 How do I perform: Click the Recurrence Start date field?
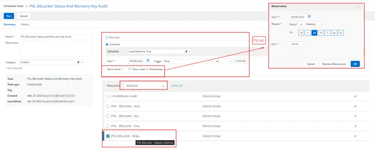click(x=300, y=17)
